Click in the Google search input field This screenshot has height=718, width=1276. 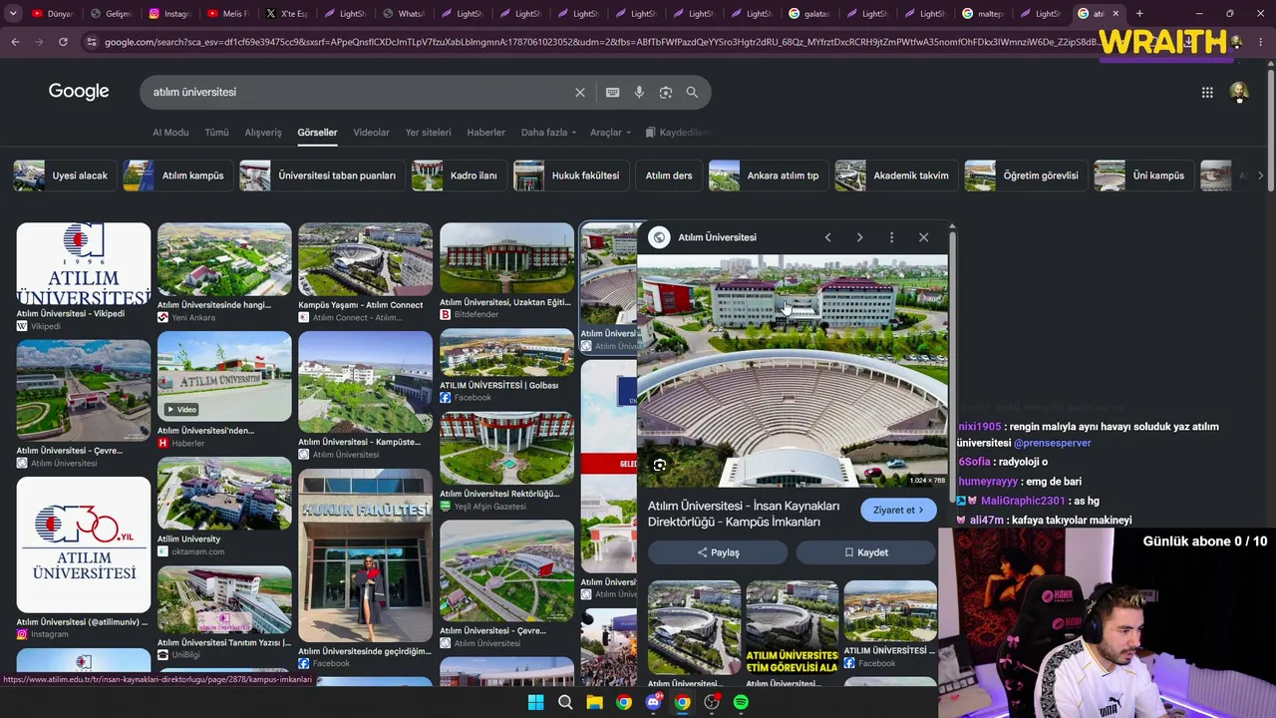point(359,92)
